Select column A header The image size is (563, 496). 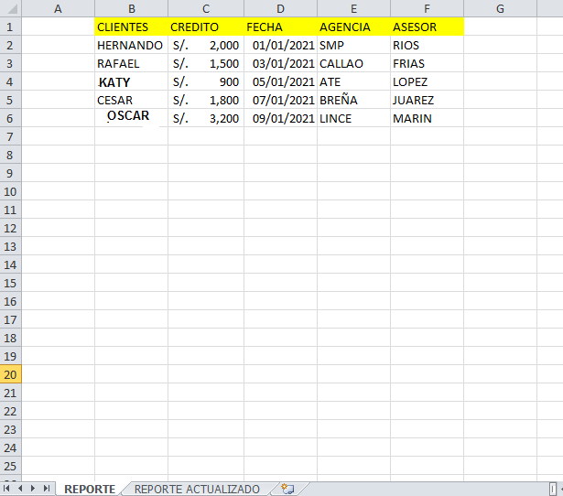[x=59, y=8]
